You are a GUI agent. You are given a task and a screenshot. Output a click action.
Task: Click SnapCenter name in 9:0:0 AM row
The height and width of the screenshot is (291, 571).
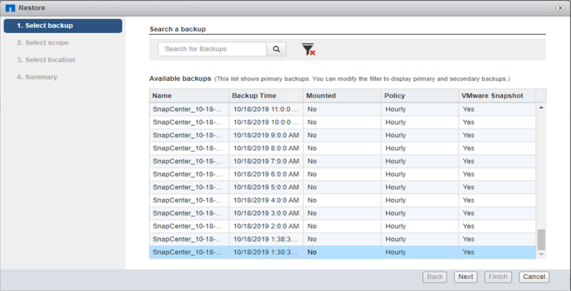pos(188,135)
